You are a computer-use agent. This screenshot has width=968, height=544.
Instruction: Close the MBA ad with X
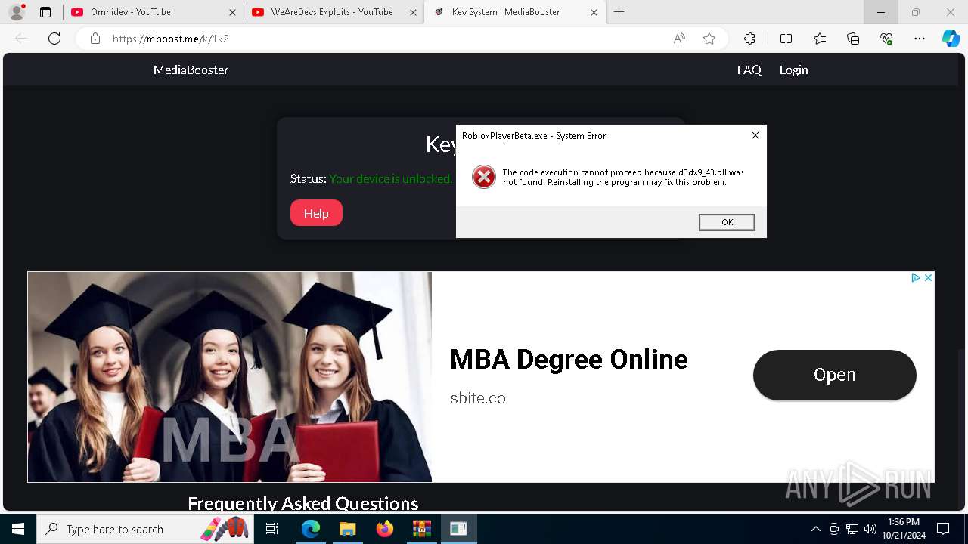(x=928, y=278)
